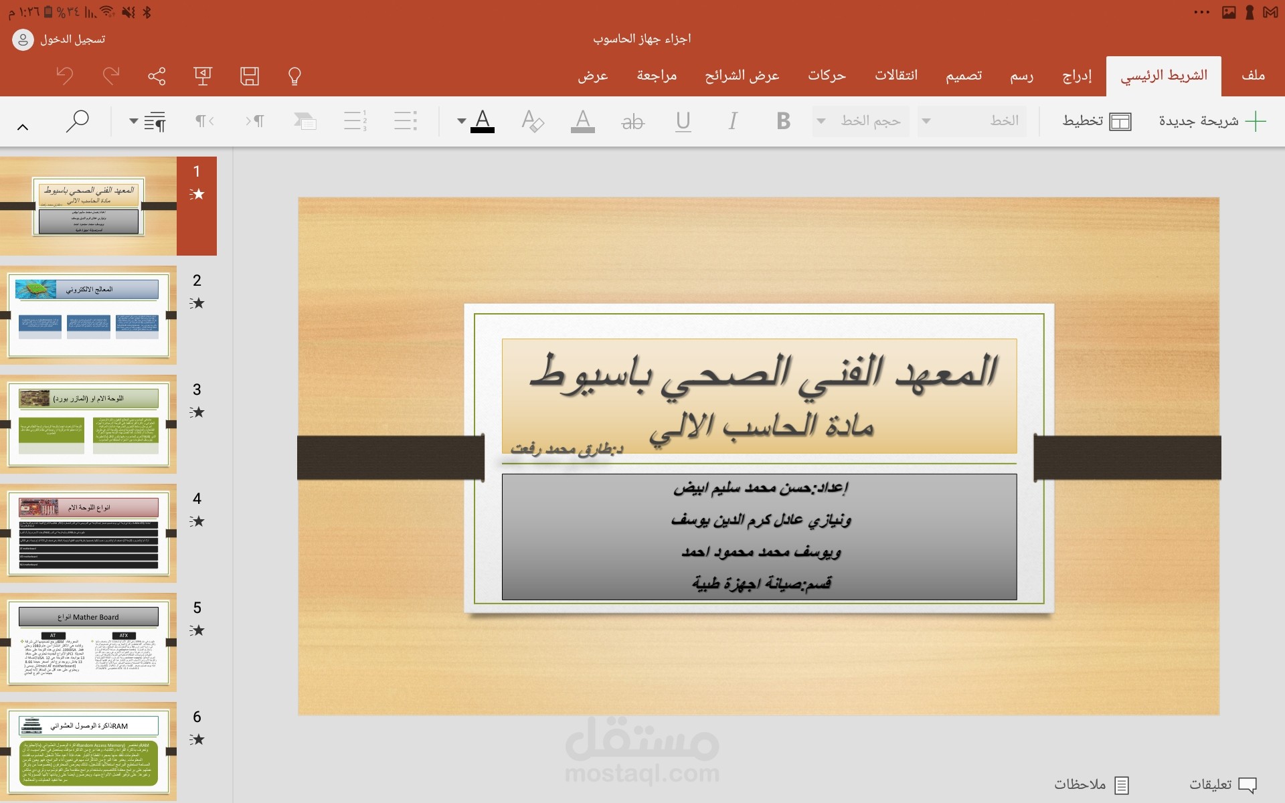Image resolution: width=1285 pixels, height=803 pixels.
Task: Select slide 2 المعالج الالكتروني thumbnail
Action: pyautogui.click(x=88, y=315)
